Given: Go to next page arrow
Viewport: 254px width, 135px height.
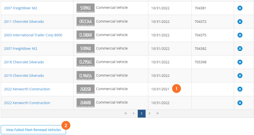Looking at the screenshot, I should pyautogui.click(x=150, y=113).
